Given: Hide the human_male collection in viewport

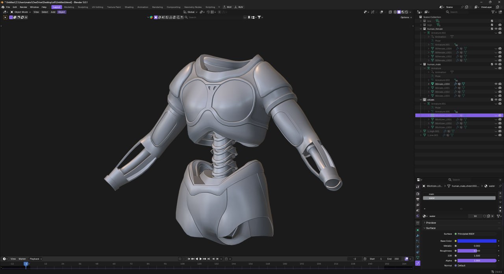Looking at the screenshot, I should [496, 64].
